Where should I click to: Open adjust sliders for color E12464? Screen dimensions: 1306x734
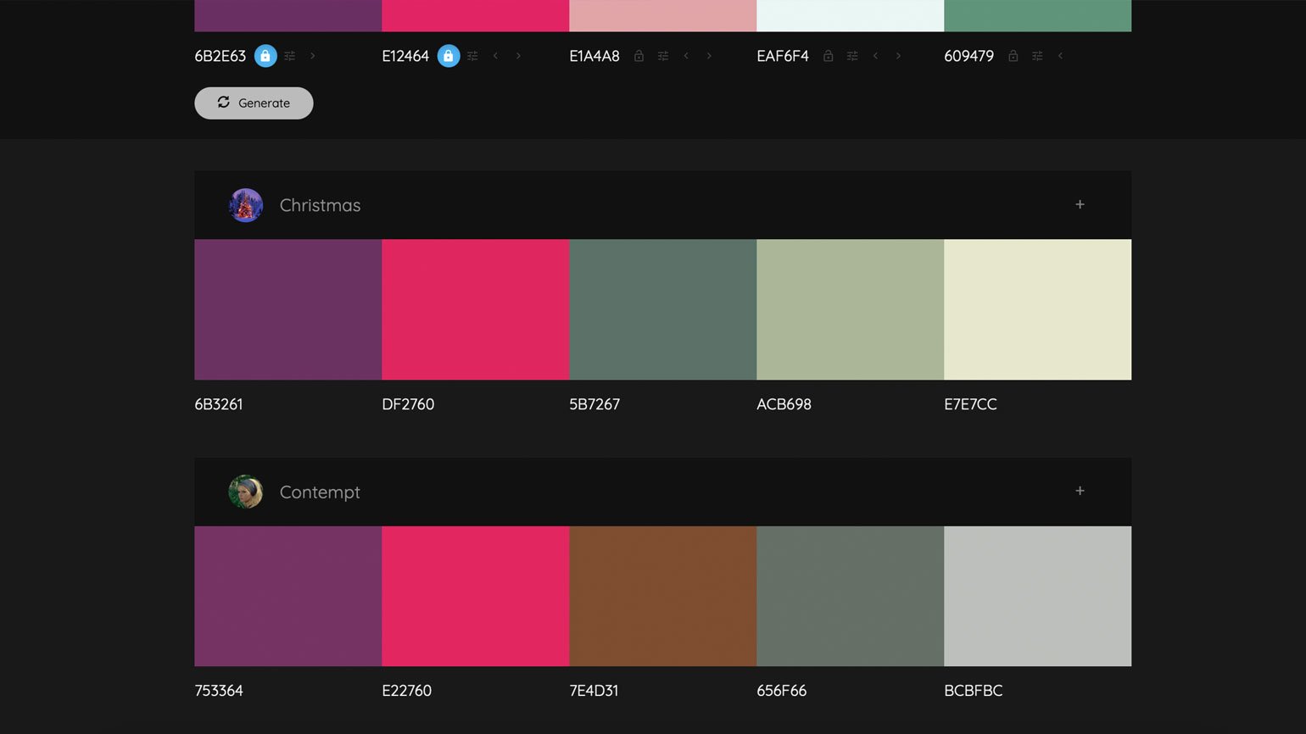(473, 56)
